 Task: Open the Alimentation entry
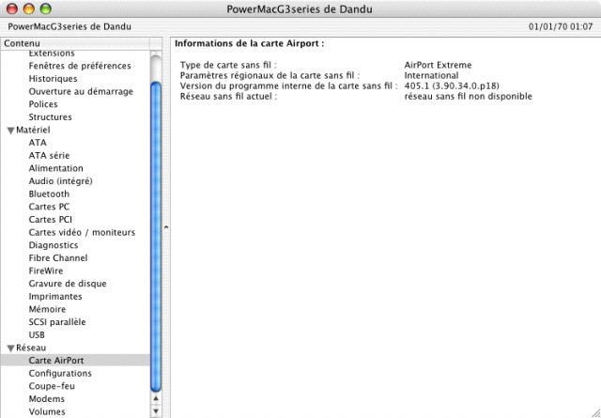click(x=56, y=168)
